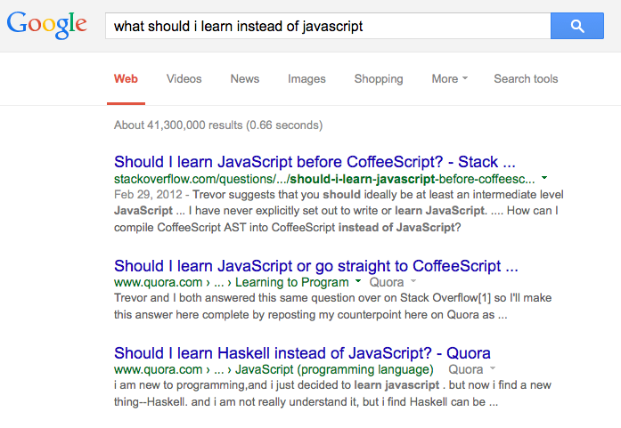
Task: Click the gray Quora dropdown in second result
Action: click(x=392, y=282)
